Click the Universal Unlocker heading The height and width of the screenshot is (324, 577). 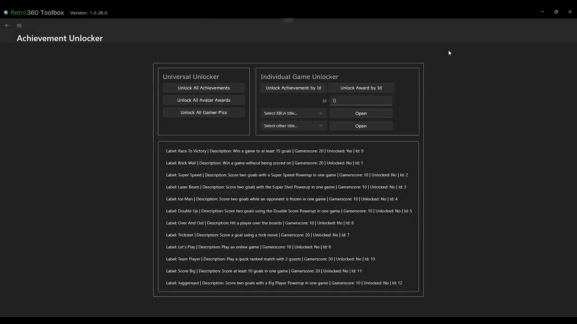click(x=191, y=77)
